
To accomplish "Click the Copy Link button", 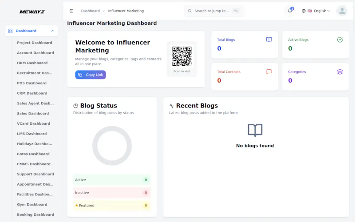I will coord(91,75).
